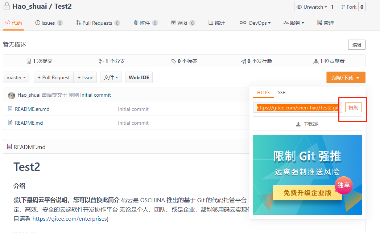Click the Test2 README heading
The width and height of the screenshot is (380, 233).
click(27, 167)
